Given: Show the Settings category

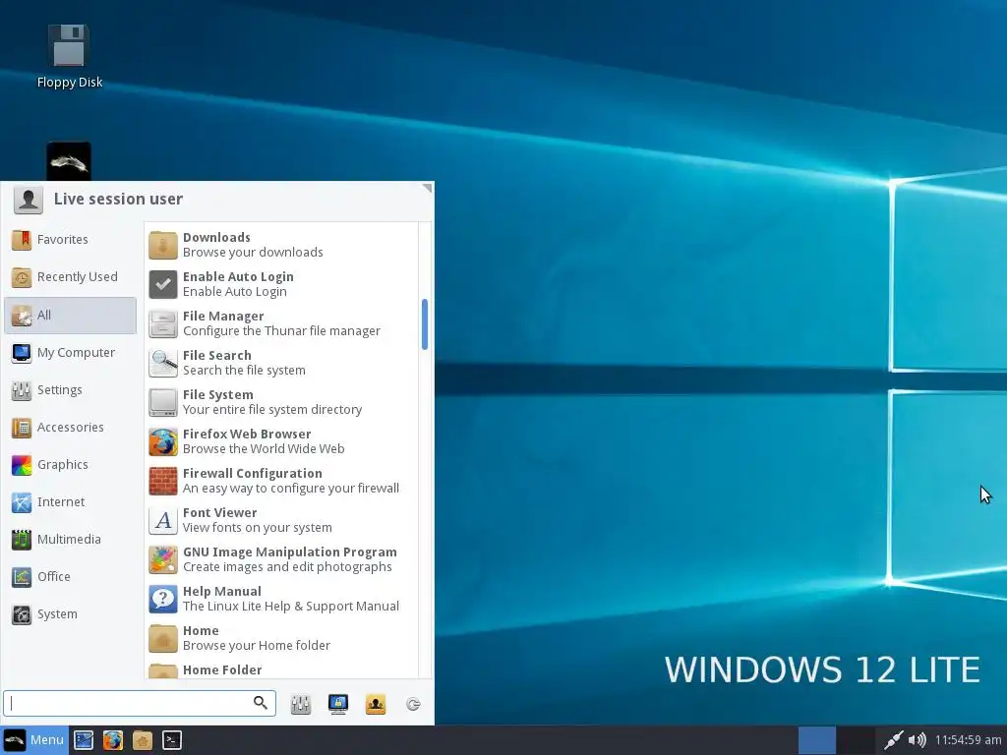Looking at the screenshot, I should point(71,389).
